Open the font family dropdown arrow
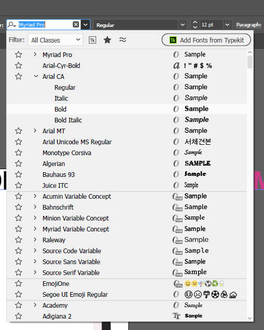This screenshot has width=264, height=330. click(85, 24)
